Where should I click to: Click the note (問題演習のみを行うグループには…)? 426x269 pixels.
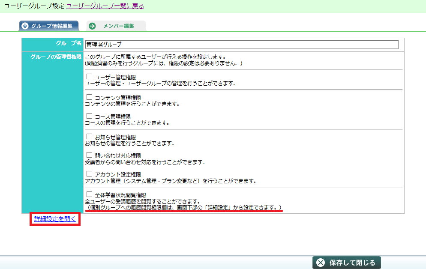pyautogui.click(x=164, y=63)
